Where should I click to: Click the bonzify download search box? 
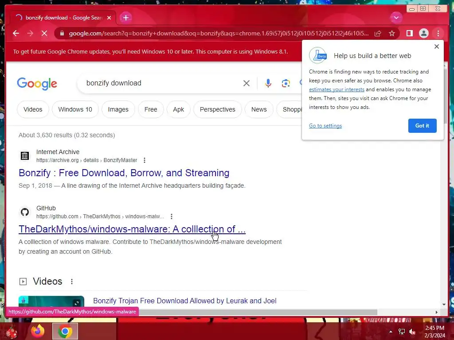point(162,83)
